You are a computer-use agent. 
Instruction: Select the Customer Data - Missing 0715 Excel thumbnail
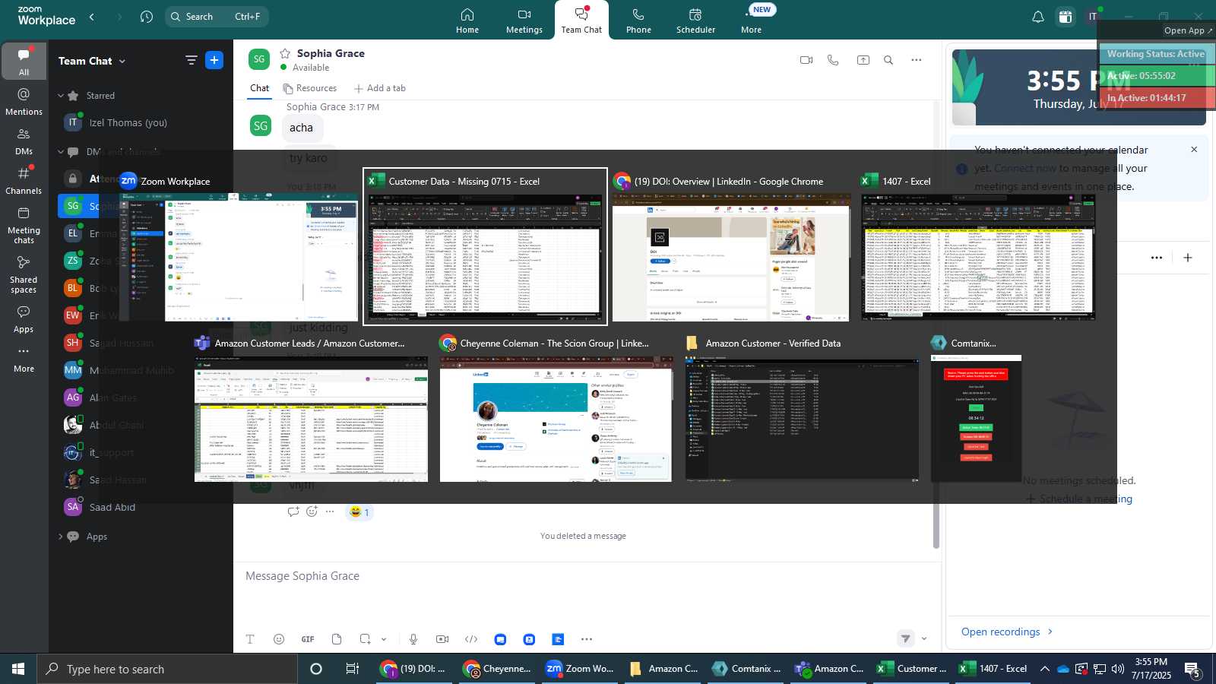click(485, 246)
